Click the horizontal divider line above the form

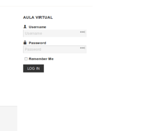tap(46, 6)
